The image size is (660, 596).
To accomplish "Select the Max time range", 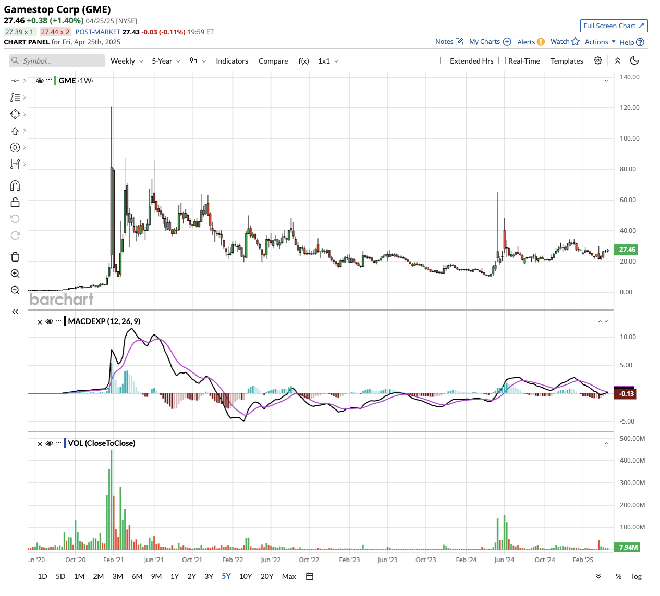I will pyautogui.click(x=289, y=576).
